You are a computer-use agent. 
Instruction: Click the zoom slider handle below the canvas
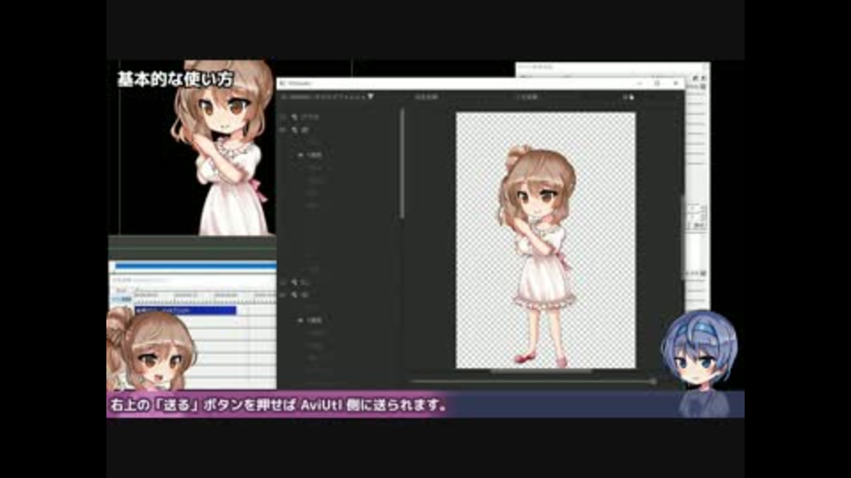point(653,382)
